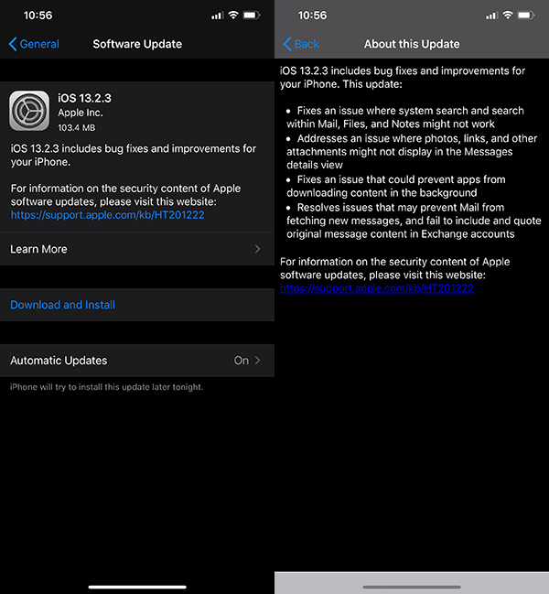Tap the right screen Wi-Fi status icon
This screenshot has width=549, height=594.
coord(508,16)
